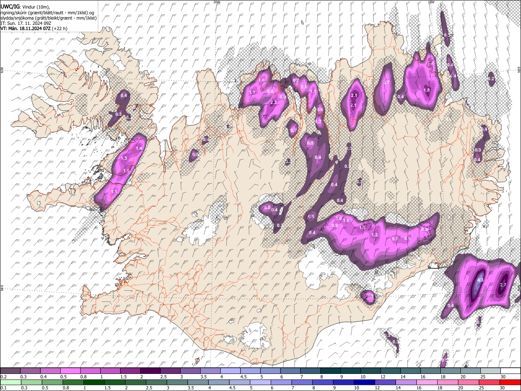Viewport: 521px width, 391px height.
Task: Click the title text "UWC/IG: Vindur (10m)"
Action: (24, 6)
